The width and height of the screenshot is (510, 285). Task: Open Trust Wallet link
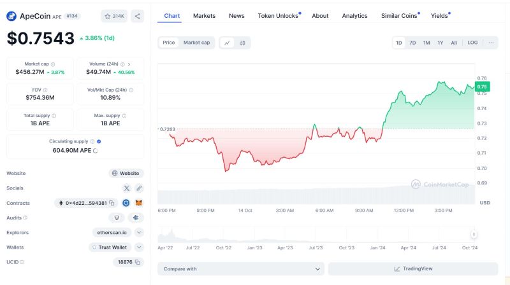coord(110,247)
